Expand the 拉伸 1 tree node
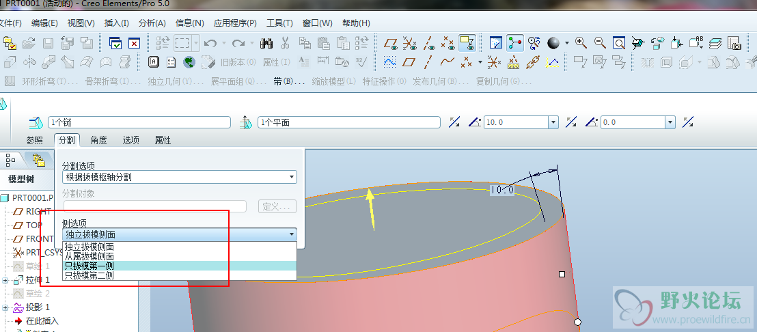 [5, 280]
